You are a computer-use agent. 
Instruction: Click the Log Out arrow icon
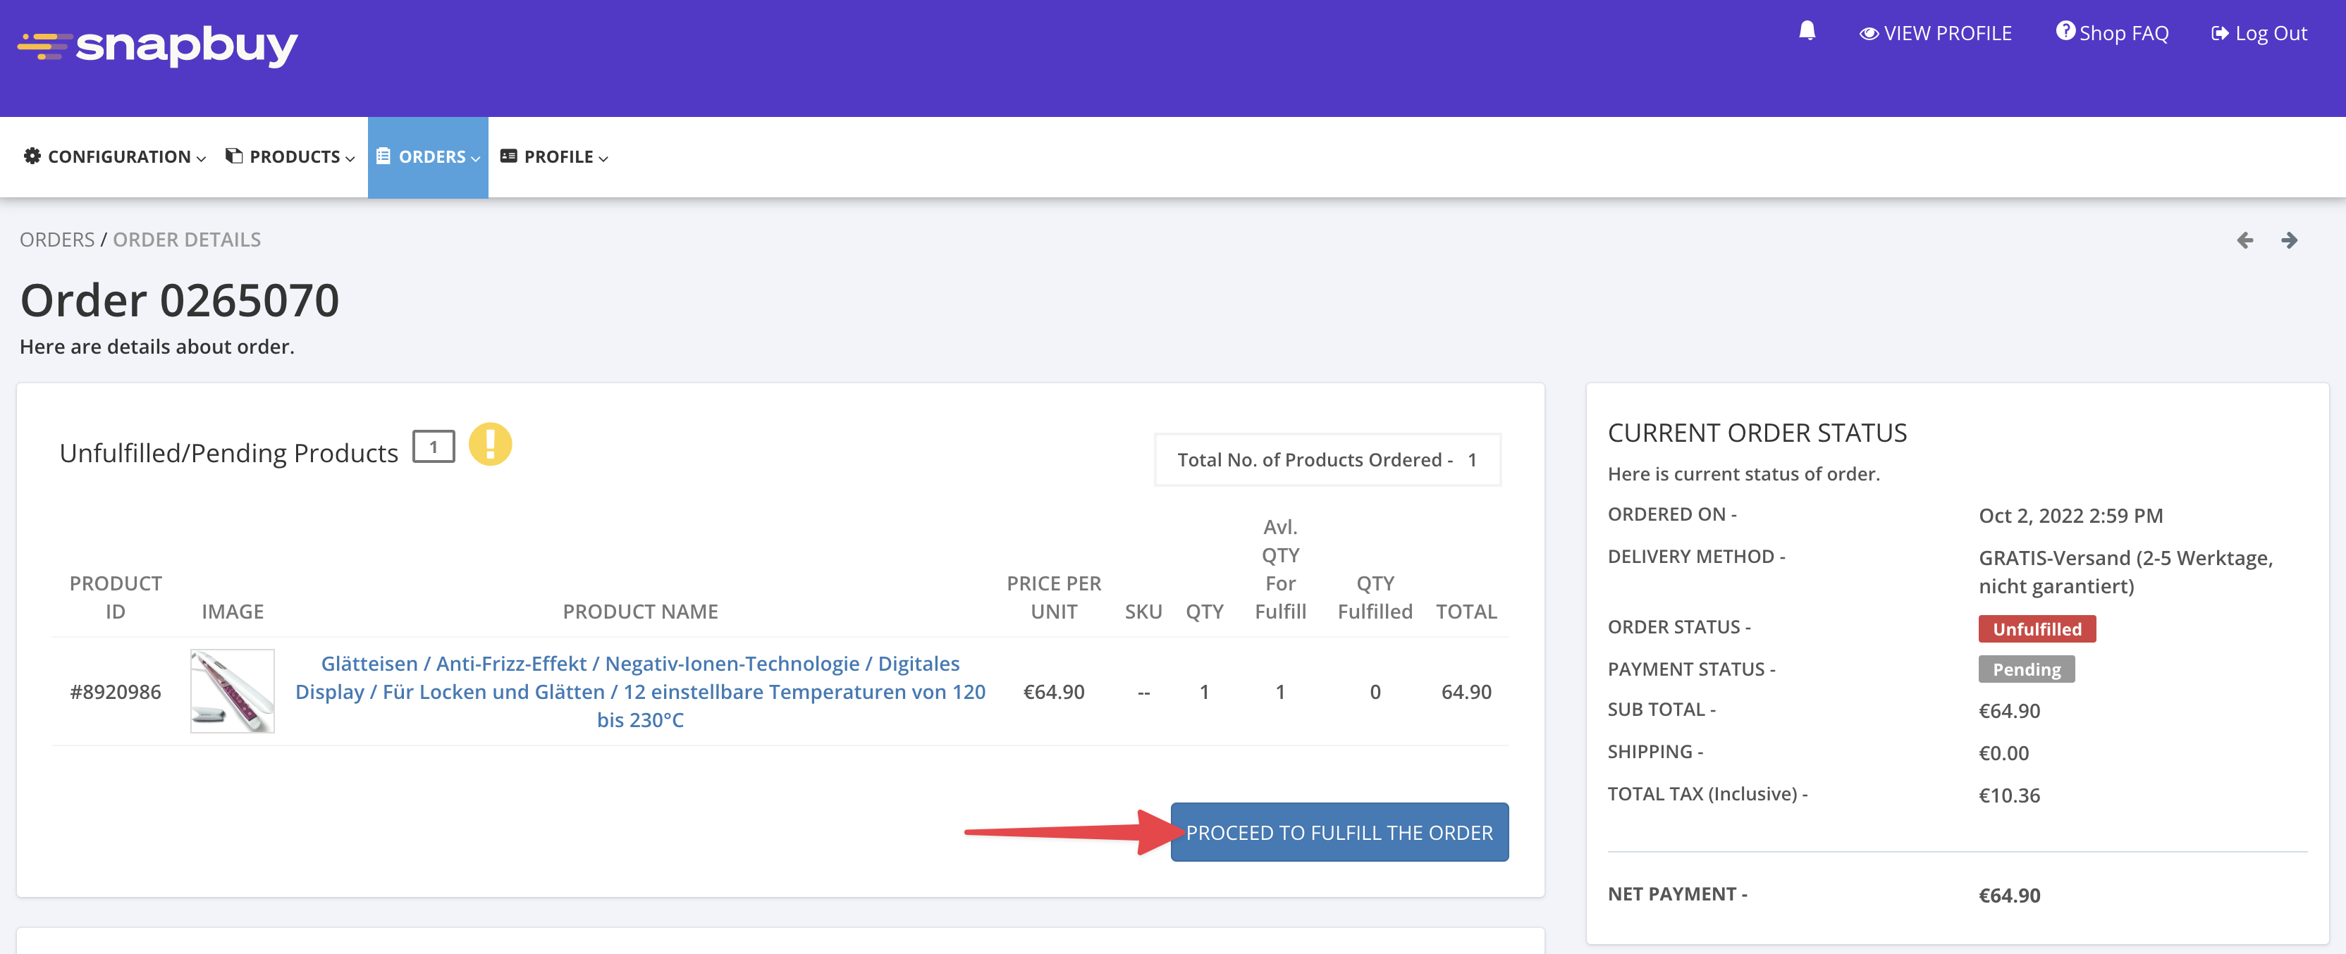[x=2219, y=34]
